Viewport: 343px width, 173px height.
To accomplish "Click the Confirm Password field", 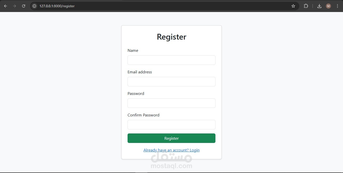I will [x=171, y=125].
